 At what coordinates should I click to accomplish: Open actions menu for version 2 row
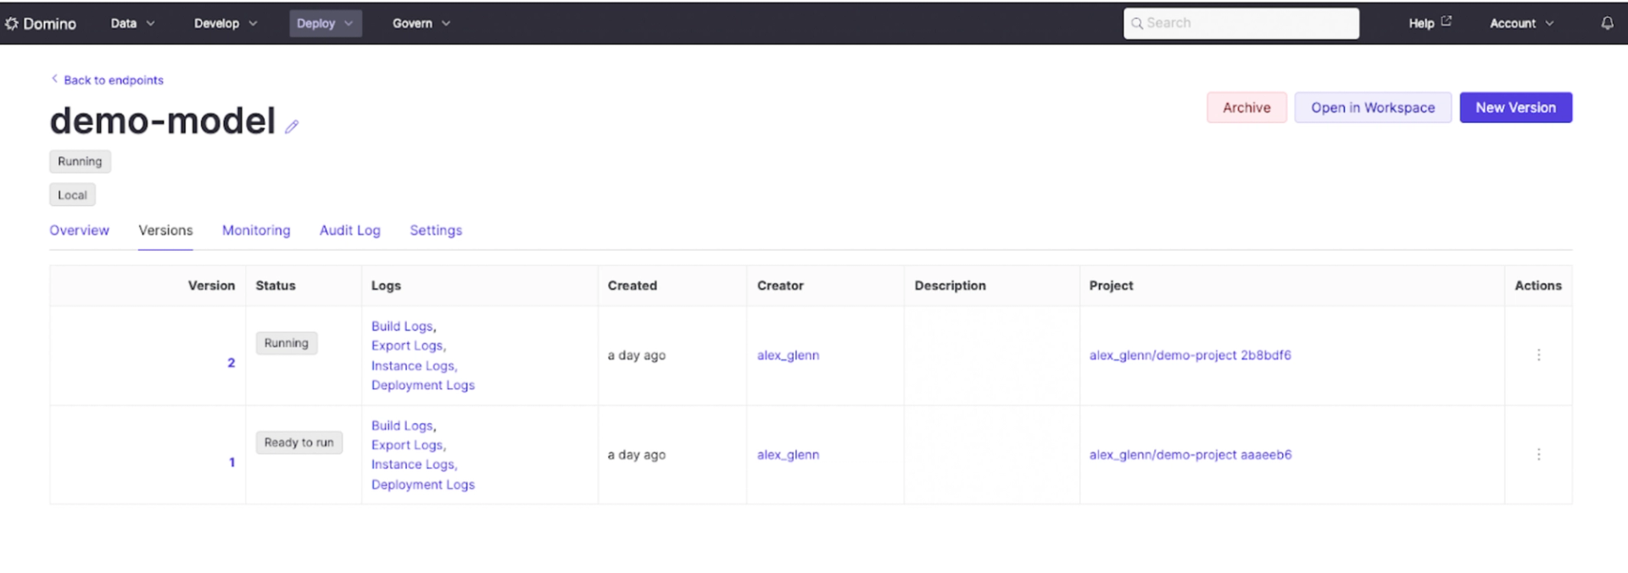[x=1538, y=355]
